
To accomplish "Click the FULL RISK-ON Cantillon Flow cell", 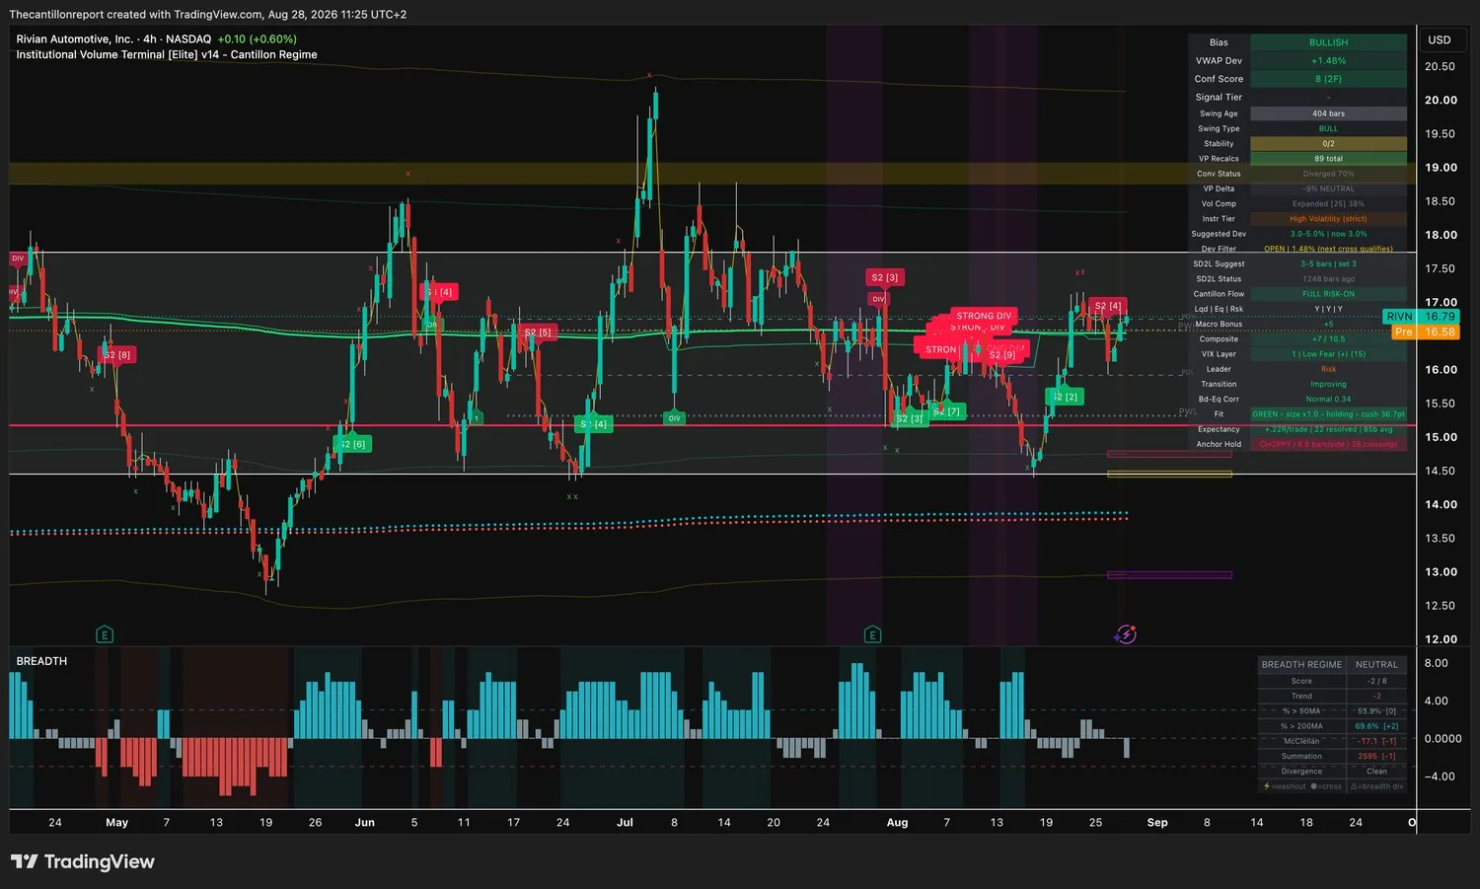I will point(1328,294).
